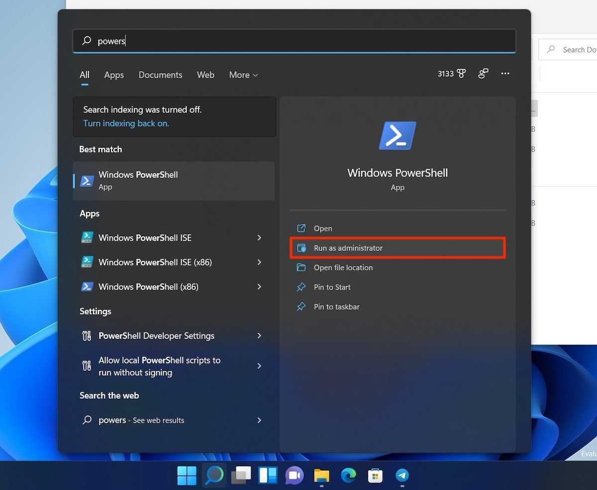
Task: Launch Chat app from the taskbar
Action: click(295, 476)
